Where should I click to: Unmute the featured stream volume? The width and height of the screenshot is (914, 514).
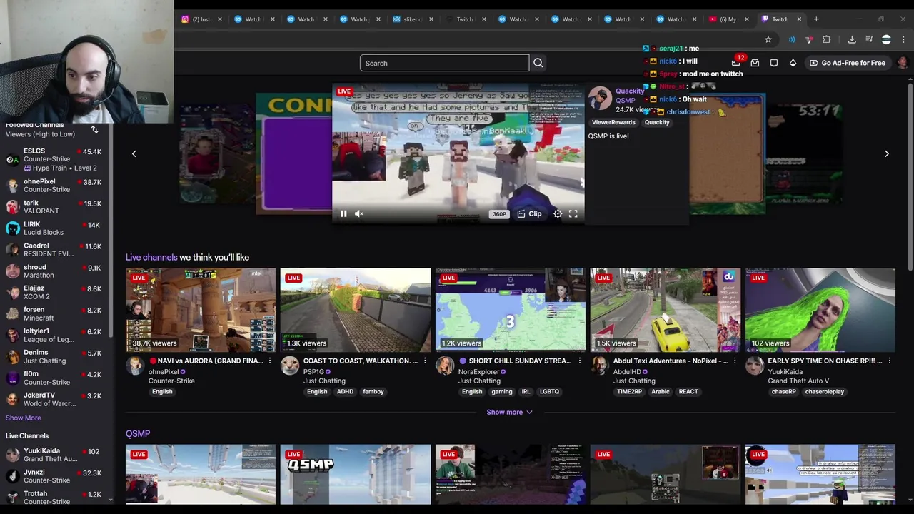coord(359,213)
